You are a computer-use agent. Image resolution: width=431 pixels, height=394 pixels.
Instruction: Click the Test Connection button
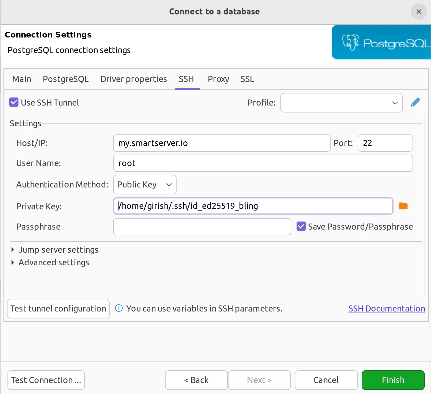pyautogui.click(x=46, y=380)
